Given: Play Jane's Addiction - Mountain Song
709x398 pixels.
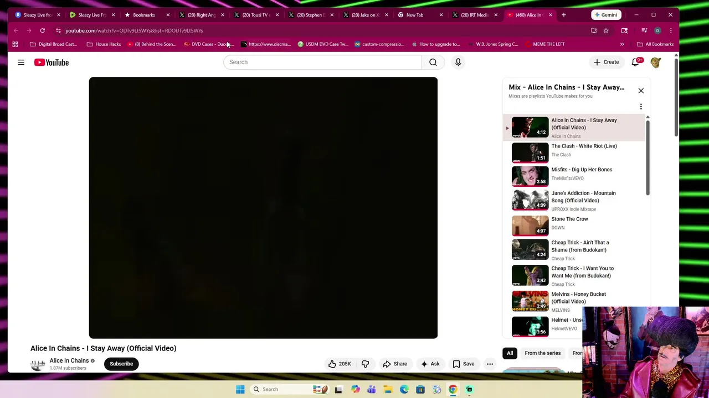Looking at the screenshot, I should 575,201.
